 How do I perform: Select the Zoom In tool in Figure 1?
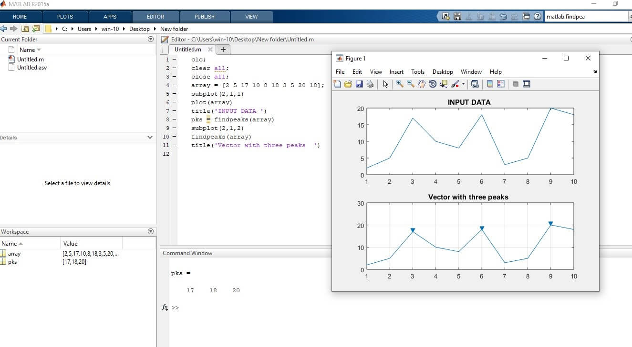tap(400, 84)
